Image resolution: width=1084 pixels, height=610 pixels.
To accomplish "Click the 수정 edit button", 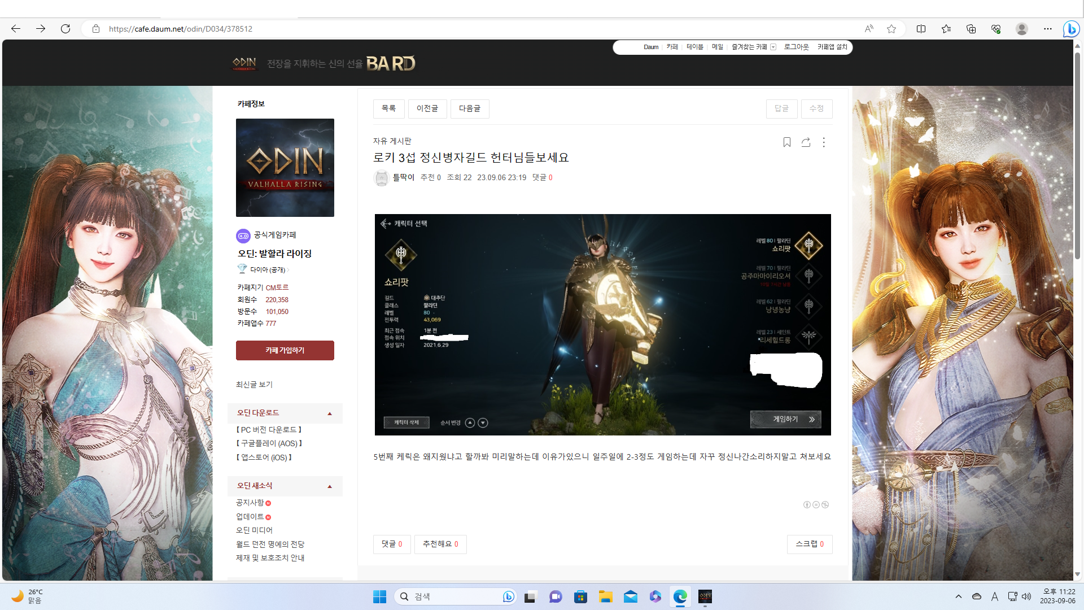I will pos(816,108).
